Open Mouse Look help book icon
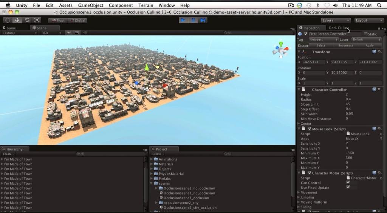The image size is (387, 213). click(374, 129)
